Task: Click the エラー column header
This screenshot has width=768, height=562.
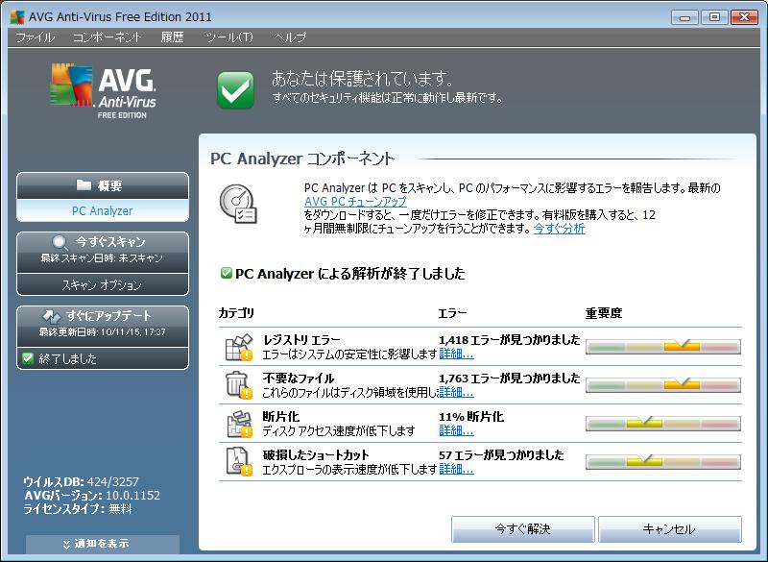Action: click(x=452, y=312)
